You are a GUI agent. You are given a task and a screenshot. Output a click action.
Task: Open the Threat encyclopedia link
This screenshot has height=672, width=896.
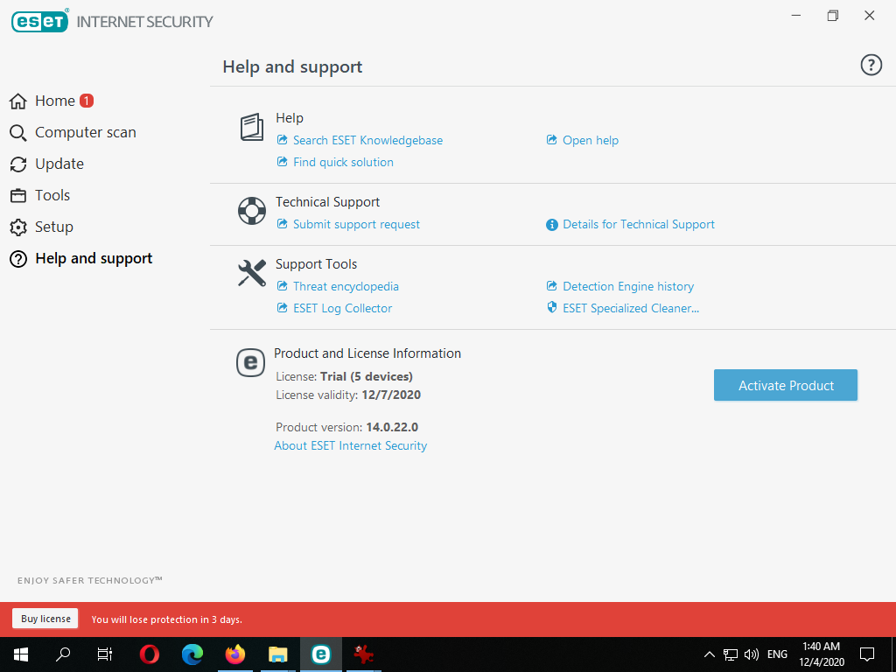pyautogui.click(x=338, y=286)
